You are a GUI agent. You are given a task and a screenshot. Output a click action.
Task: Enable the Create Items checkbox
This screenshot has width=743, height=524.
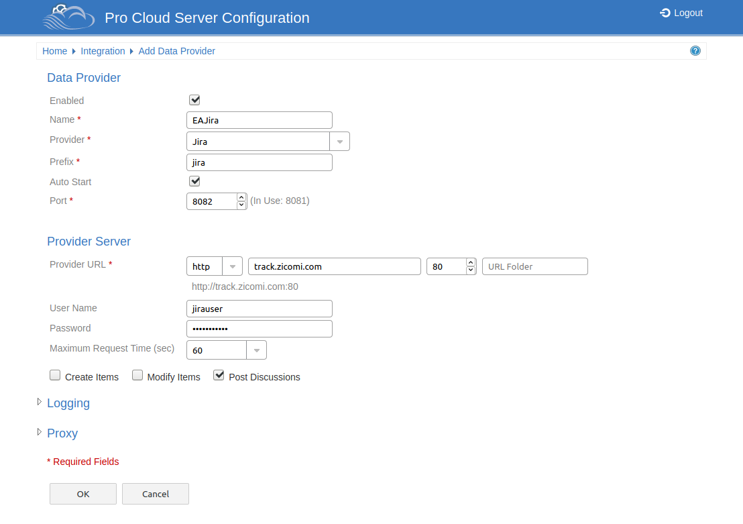55,375
